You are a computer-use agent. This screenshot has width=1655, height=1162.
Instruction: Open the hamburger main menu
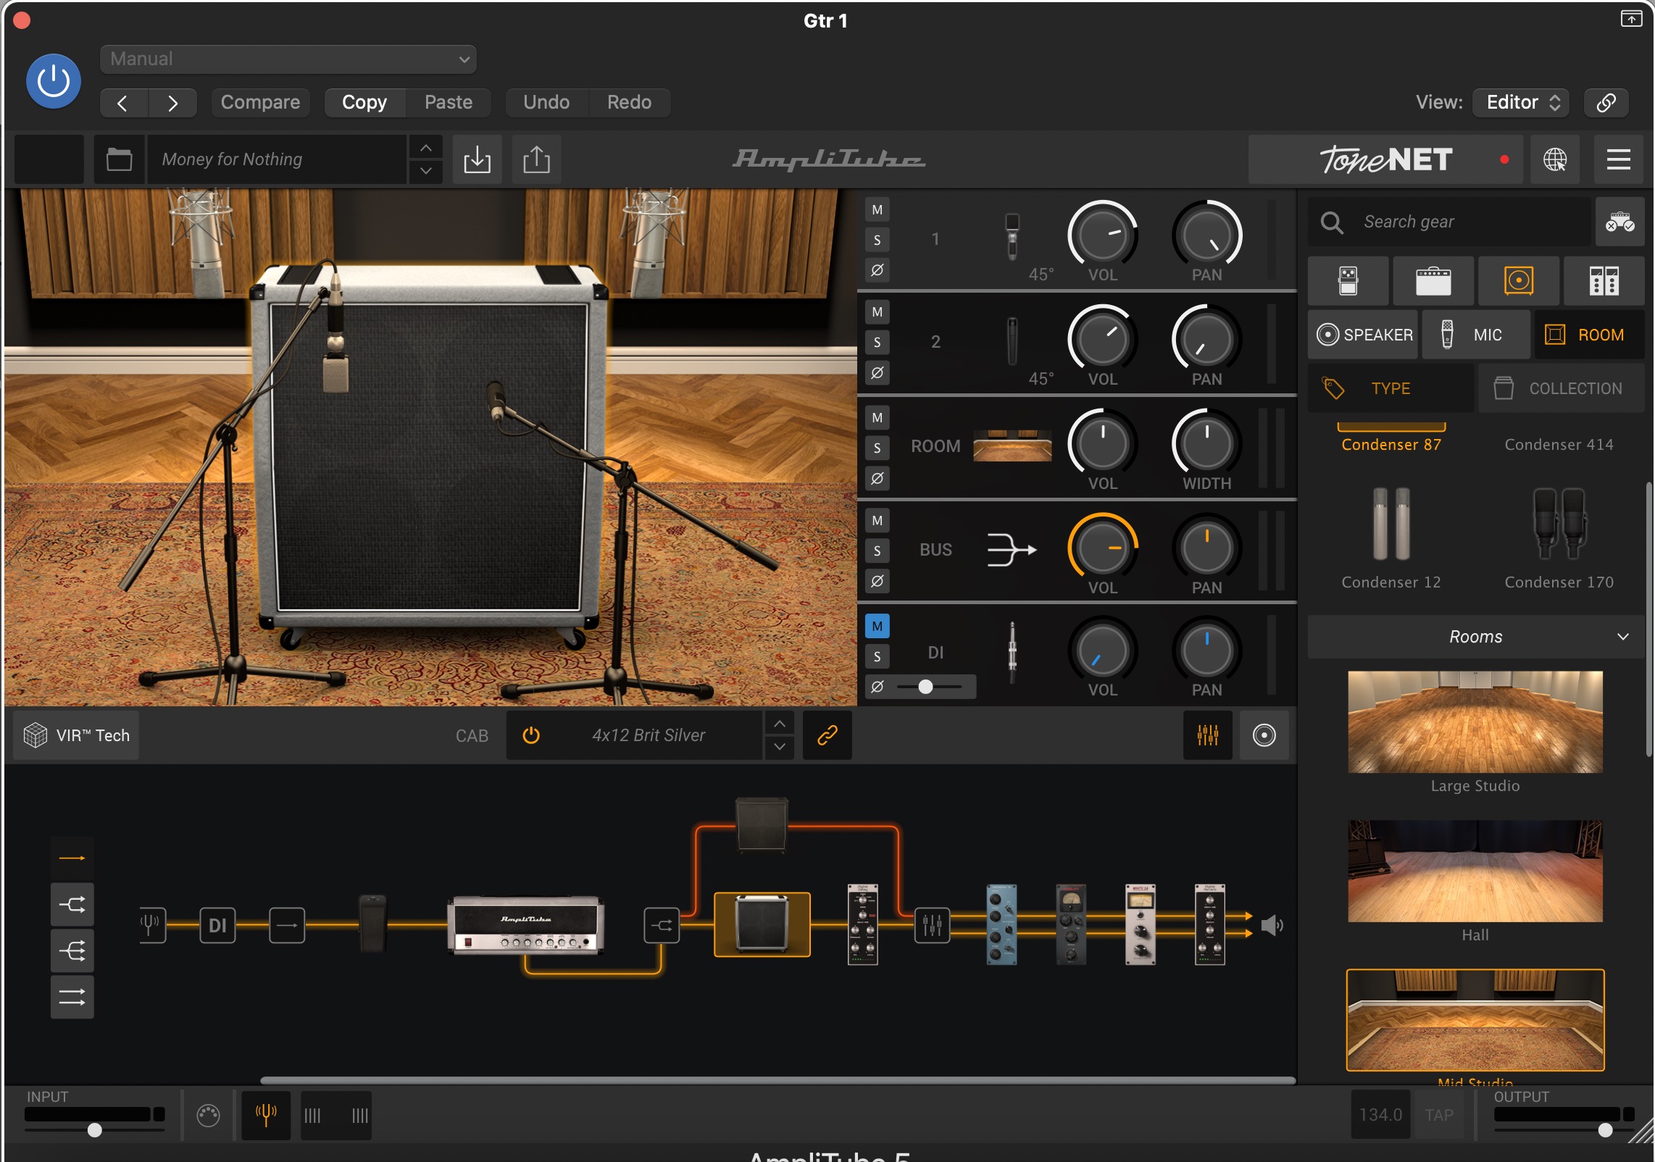1618,159
